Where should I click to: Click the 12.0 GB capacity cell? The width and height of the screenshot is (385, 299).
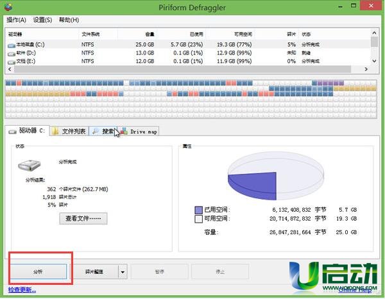coord(145,61)
